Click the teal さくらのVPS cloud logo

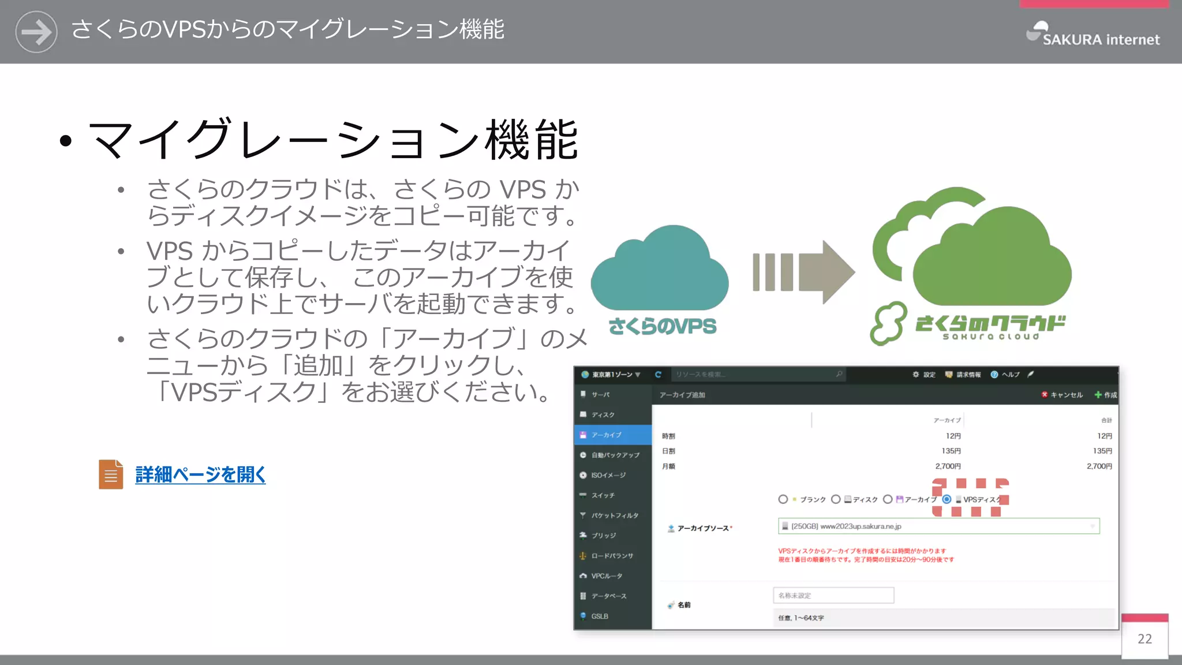(660, 281)
